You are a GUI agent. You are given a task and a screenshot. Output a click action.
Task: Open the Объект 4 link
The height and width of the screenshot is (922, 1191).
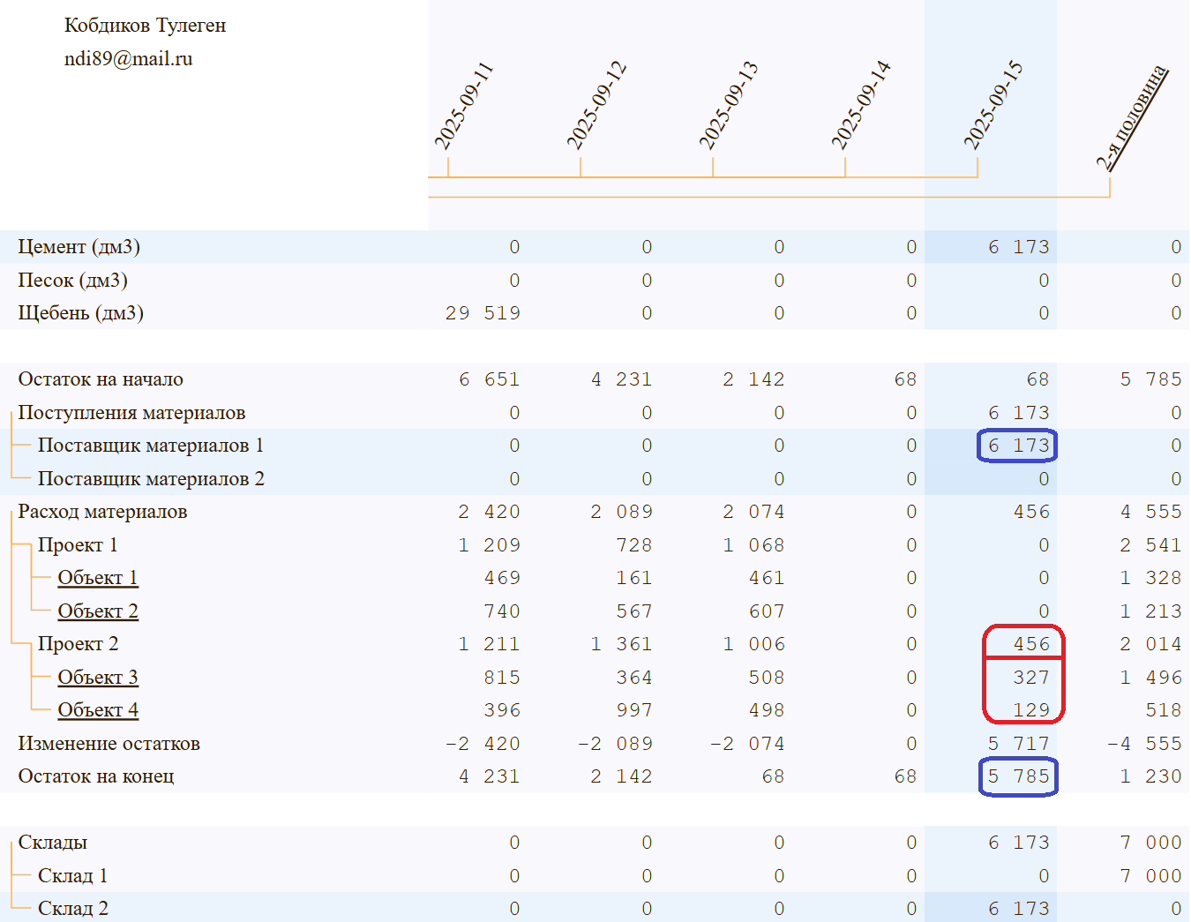coord(98,710)
